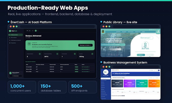Open results for the 08 janv 2024 row
172x103 pixels.
pos(85,69)
